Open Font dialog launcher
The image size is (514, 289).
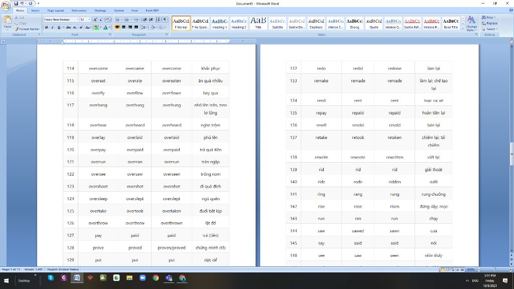110,35
